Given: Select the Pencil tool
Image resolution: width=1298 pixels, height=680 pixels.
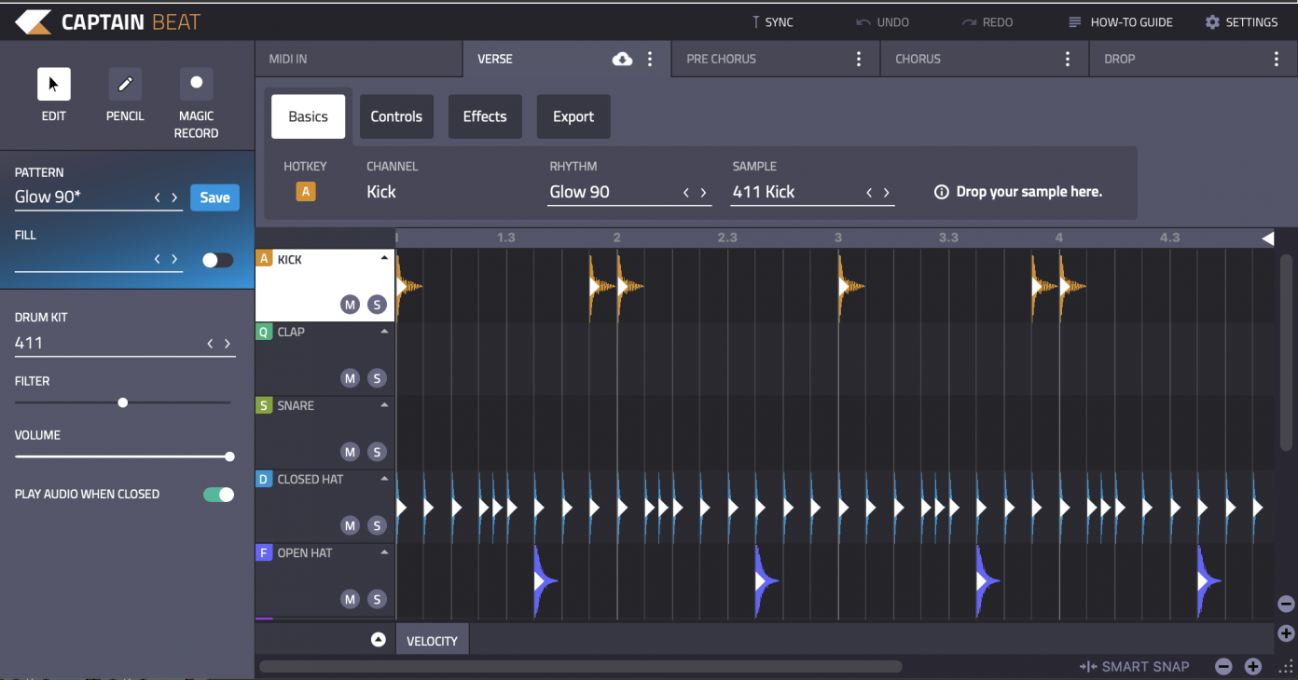Looking at the screenshot, I should 125,85.
